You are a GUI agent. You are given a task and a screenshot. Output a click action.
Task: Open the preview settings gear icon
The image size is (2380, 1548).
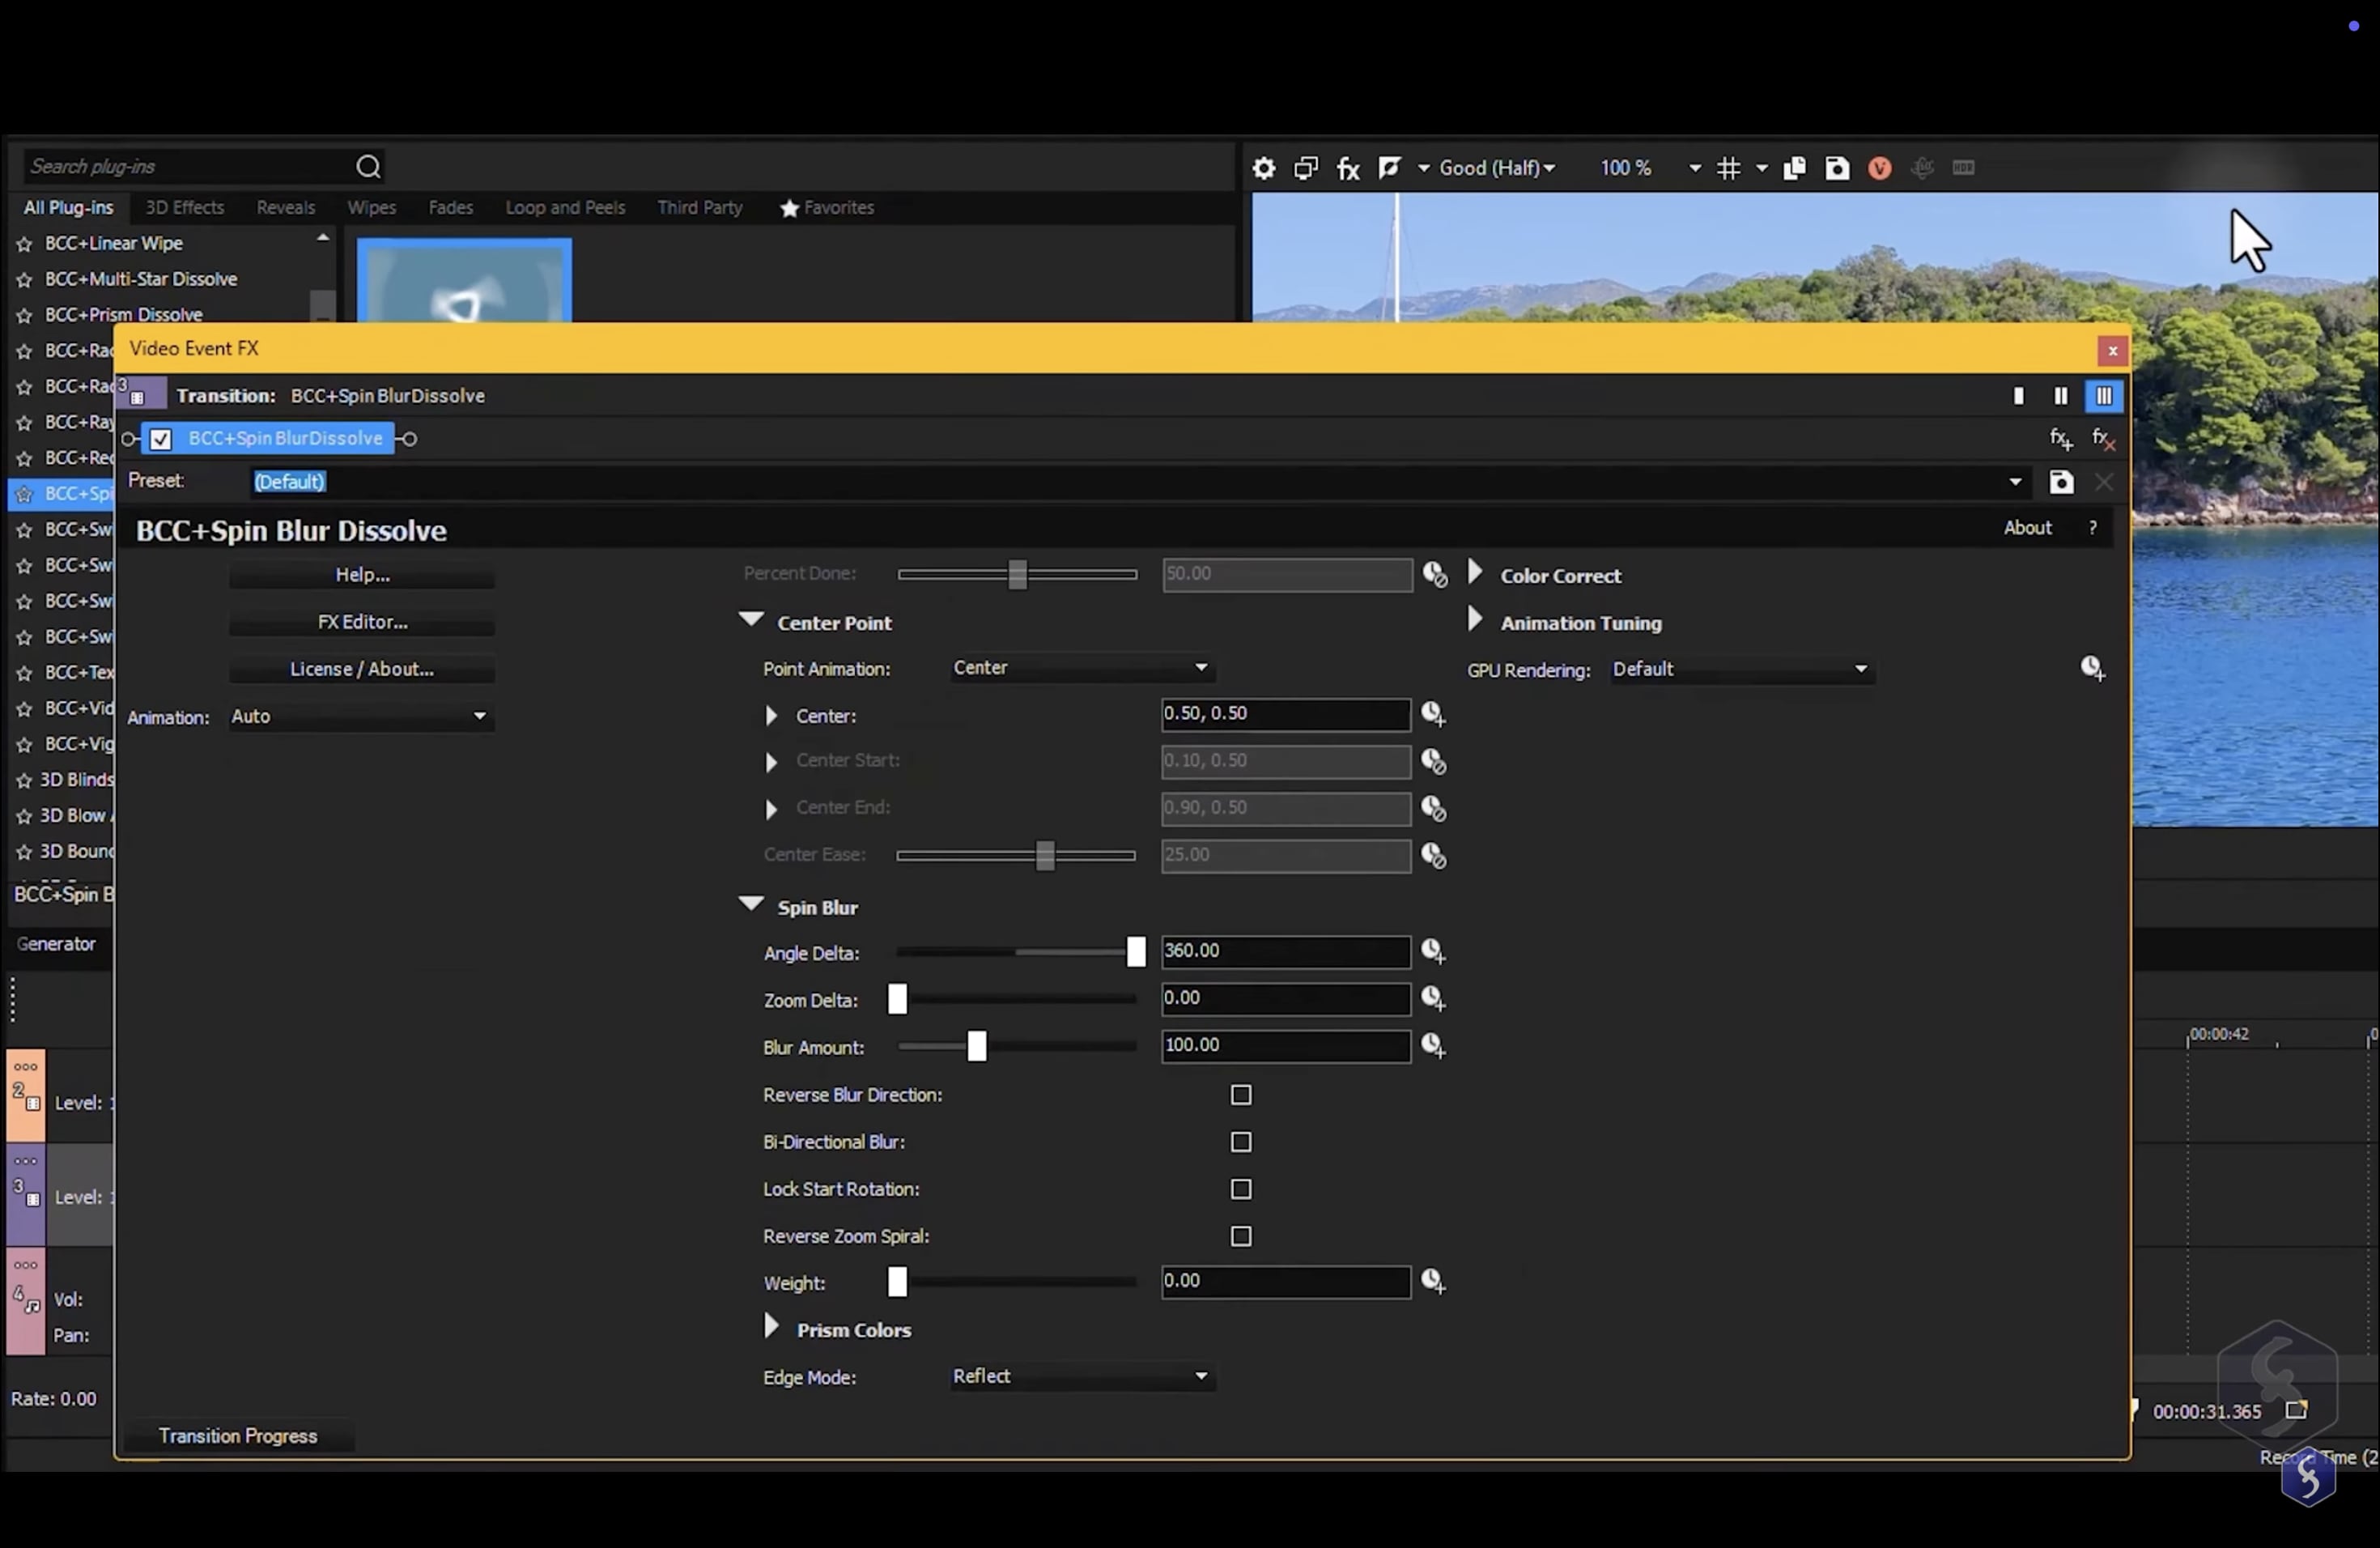click(1264, 168)
